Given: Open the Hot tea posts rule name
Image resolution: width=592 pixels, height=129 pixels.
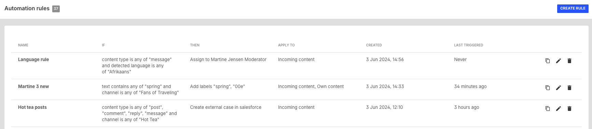Looking at the screenshot, I should pyautogui.click(x=32, y=107).
